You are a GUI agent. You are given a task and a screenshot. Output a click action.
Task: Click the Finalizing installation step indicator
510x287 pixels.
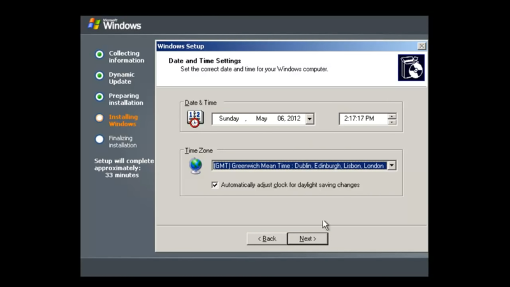(x=99, y=139)
